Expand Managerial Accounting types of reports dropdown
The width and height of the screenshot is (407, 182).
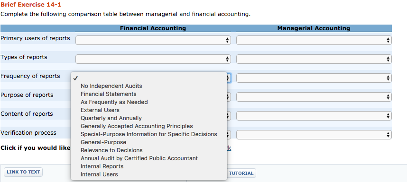(314, 59)
